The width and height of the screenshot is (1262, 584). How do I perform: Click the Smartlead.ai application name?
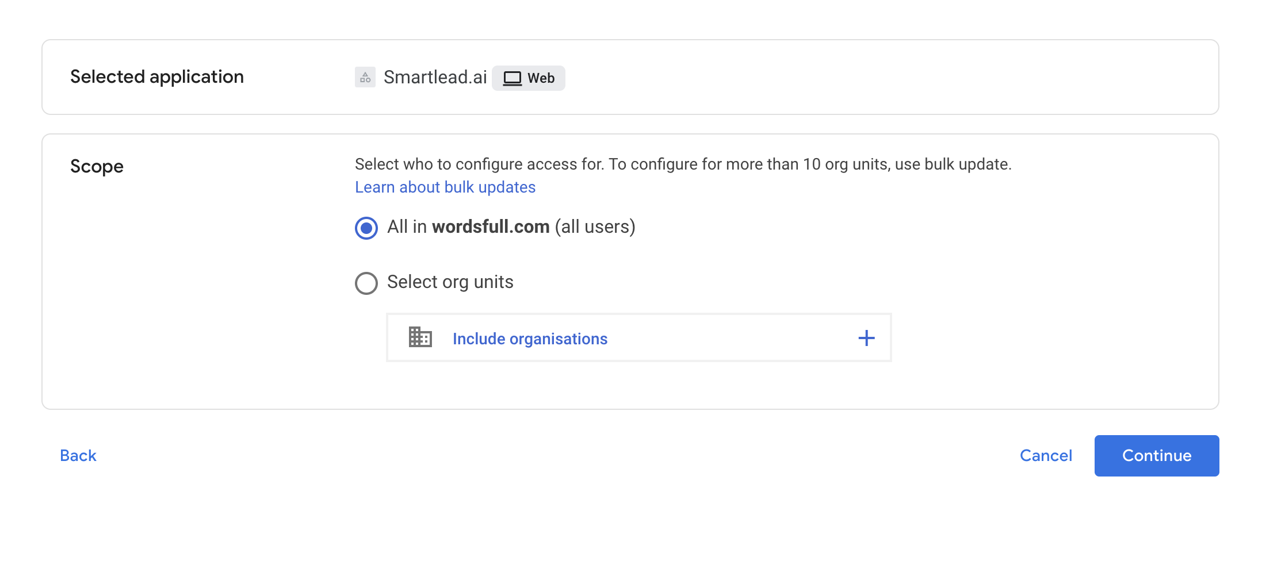(x=435, y=77)
